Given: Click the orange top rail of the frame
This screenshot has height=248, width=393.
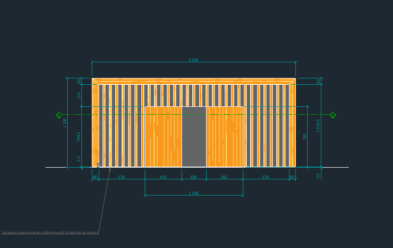Looking at the screenshot, I should 194,81.
